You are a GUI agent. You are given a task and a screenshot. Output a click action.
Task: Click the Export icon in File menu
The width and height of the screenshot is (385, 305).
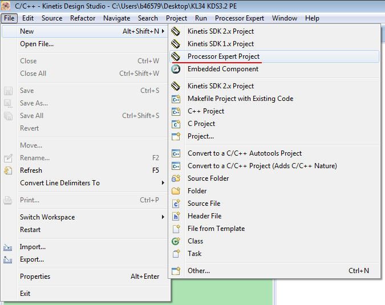coord(8,259)
